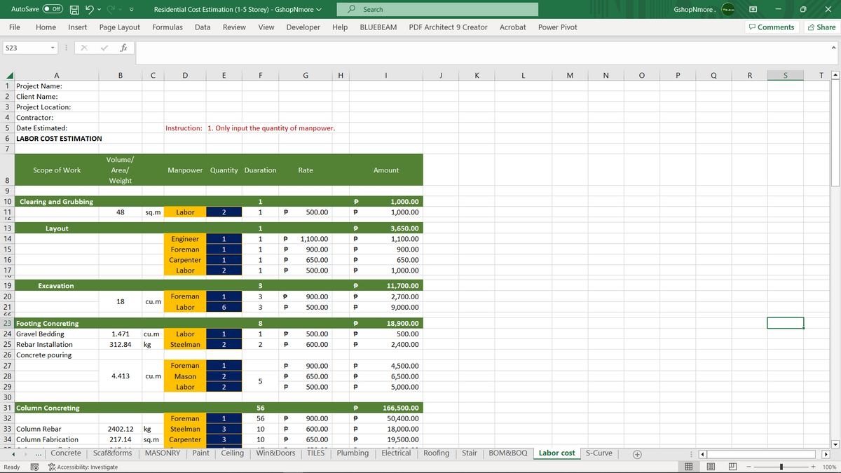The width and height of the screenshot is (841, 473).
Task: Open the BLUEBEAM tab
Action: [x=378, y=27]
